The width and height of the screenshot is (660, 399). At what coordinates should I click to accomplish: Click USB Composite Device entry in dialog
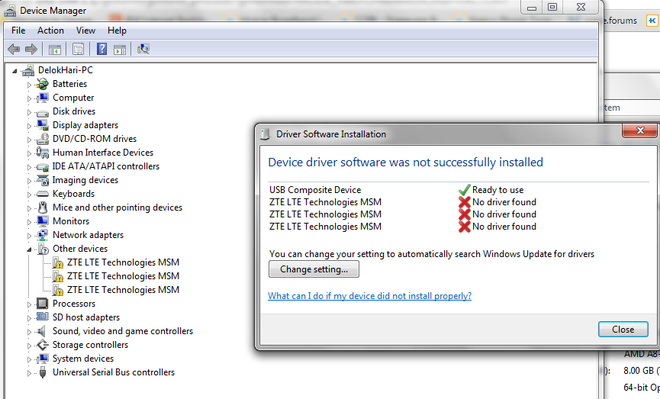pos(315,190)
